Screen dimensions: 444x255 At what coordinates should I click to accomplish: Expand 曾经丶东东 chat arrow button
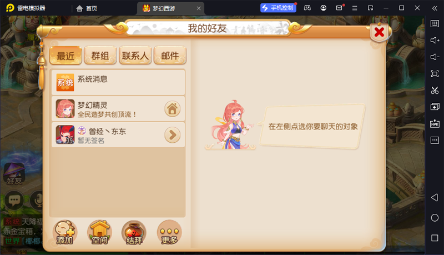[x=173, y=135]
